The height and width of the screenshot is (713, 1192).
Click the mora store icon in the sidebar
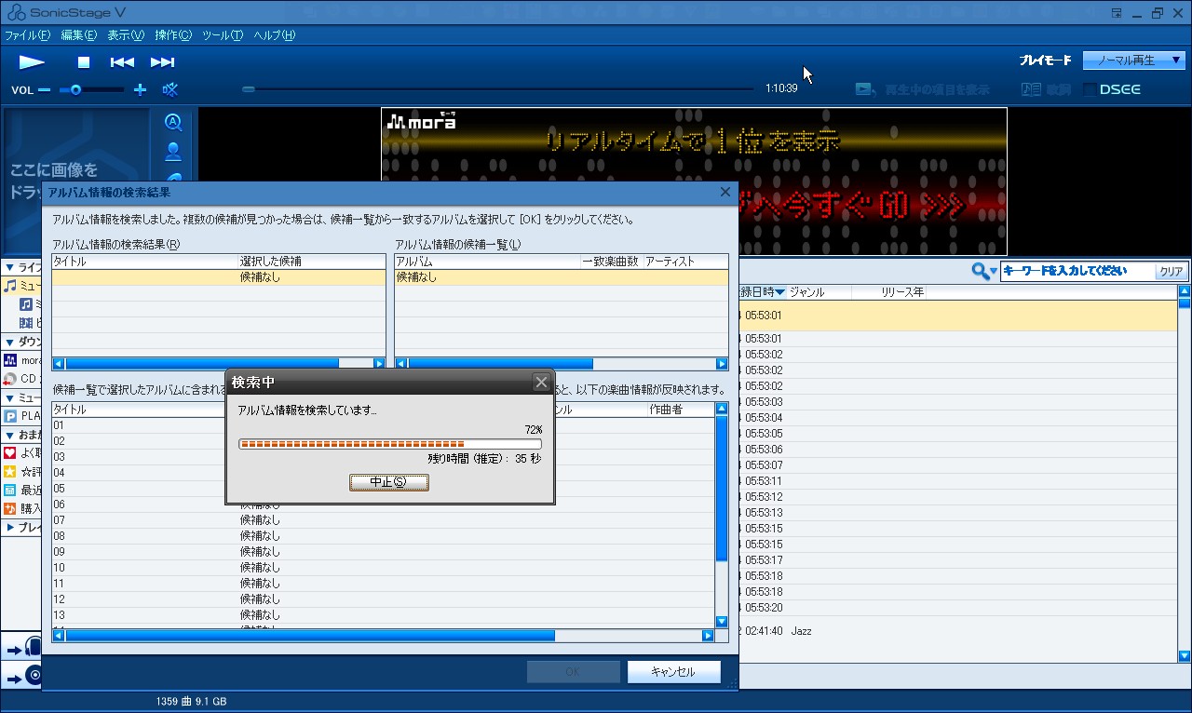click(x=10, y=360)
